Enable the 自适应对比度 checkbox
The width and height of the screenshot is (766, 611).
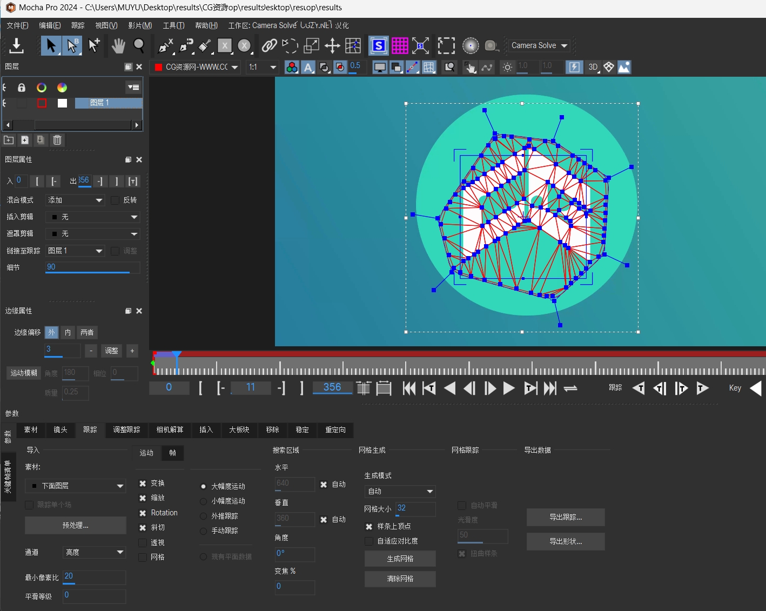pos(369,541)
